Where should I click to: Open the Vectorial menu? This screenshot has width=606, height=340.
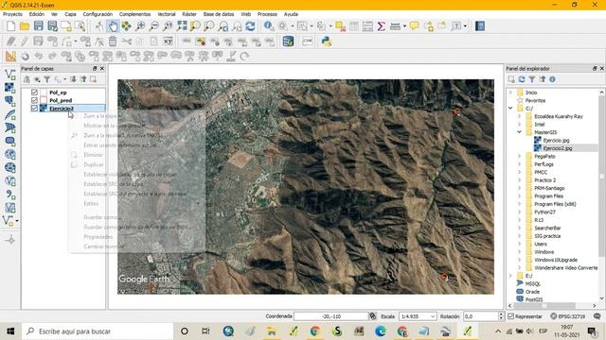pos(167,14)
